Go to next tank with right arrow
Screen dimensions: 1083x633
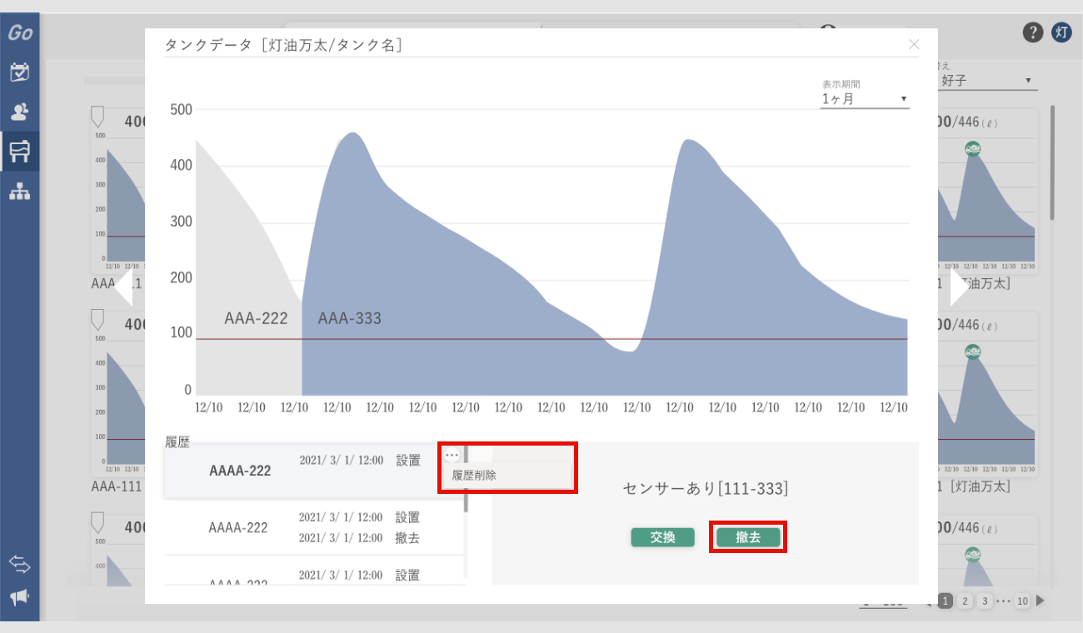point(960,287)
